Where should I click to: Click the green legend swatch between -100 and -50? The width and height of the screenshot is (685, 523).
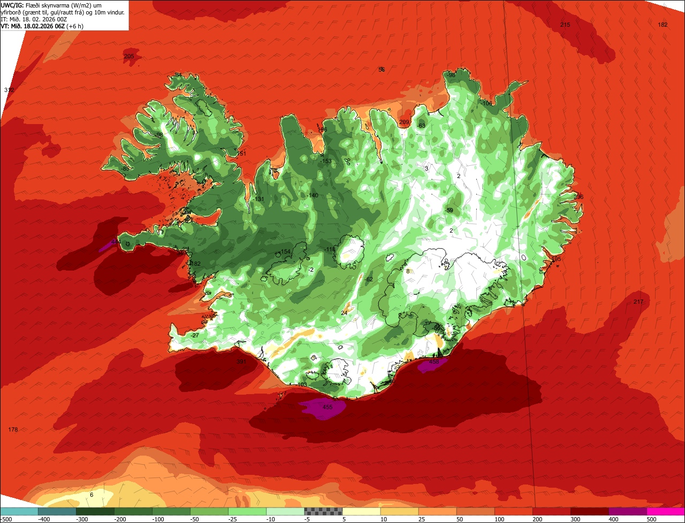(171, 511)
